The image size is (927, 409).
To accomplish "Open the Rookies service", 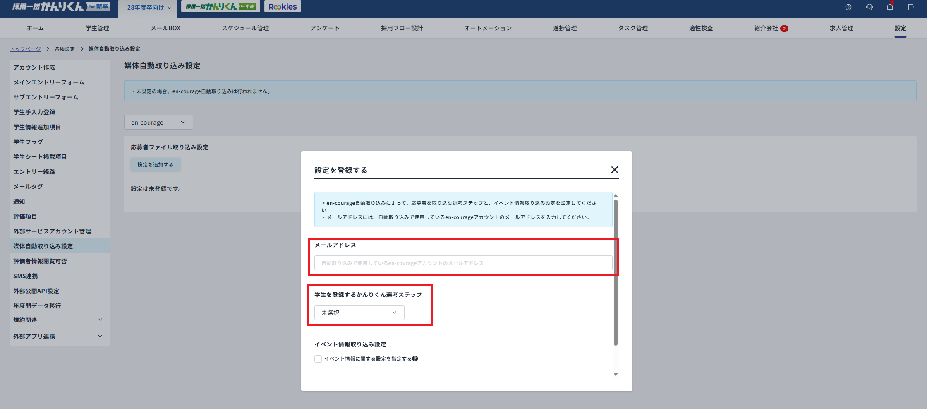I will [282, 6].
